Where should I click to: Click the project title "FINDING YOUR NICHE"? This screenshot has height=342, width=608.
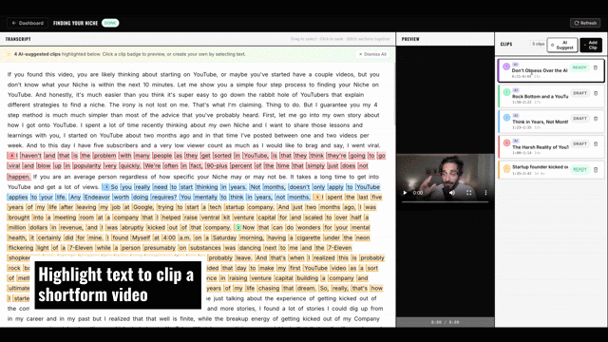pyautogui.click(x=75, y=23)
